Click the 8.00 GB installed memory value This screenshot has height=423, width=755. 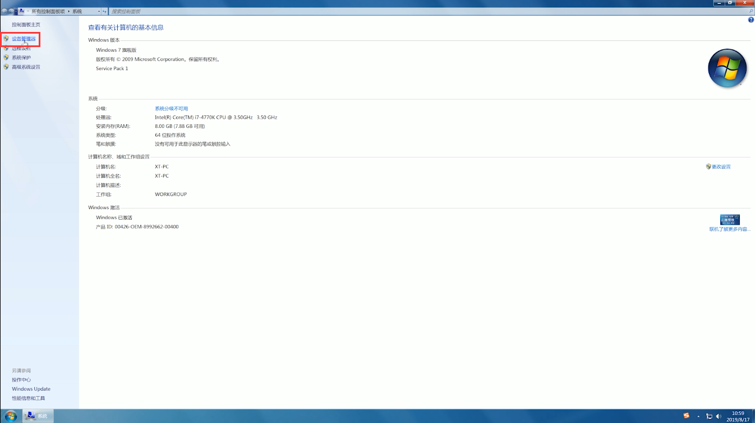coord(179,127)
